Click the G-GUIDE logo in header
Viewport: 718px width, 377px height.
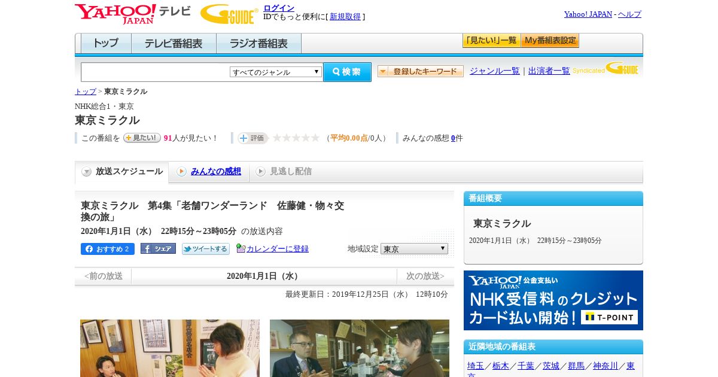(x=229, y=14)
